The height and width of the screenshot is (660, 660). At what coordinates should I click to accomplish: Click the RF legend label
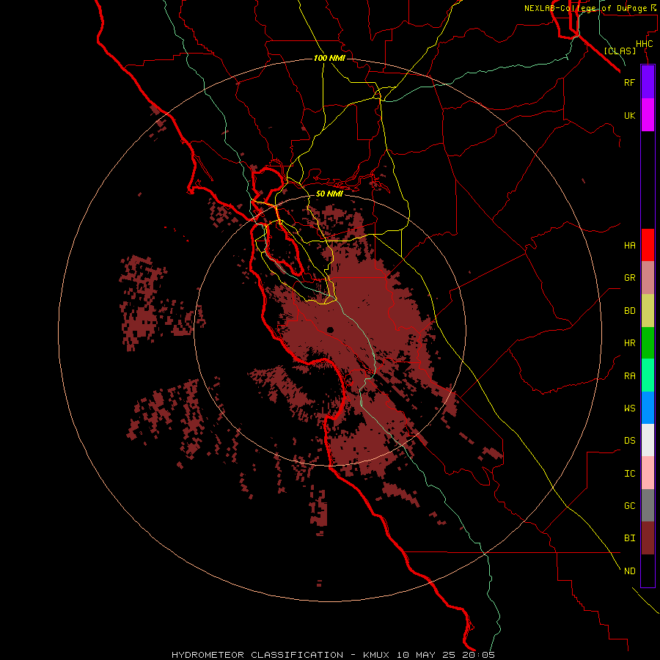point(629,82)
